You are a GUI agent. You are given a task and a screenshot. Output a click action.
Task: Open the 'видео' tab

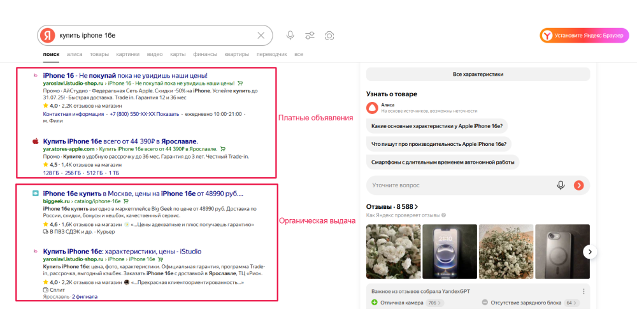(x=155, y=54)
